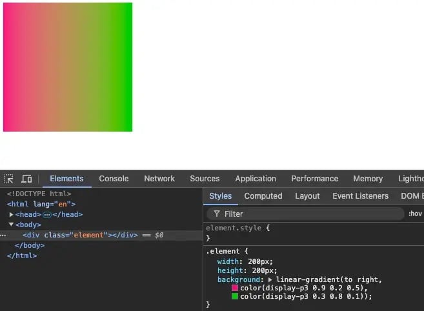The height and width of the screenshot is (311, 424).
Task: Open the Elements tab
Action: (x=66, y=179)
